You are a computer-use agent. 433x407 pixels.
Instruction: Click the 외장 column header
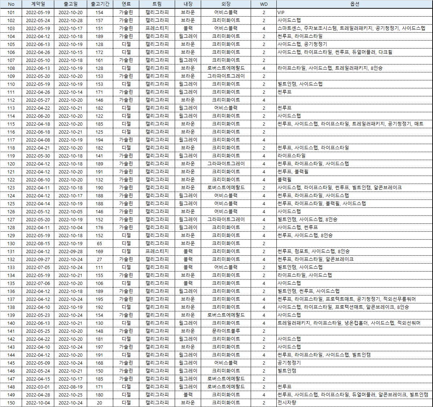226,4
